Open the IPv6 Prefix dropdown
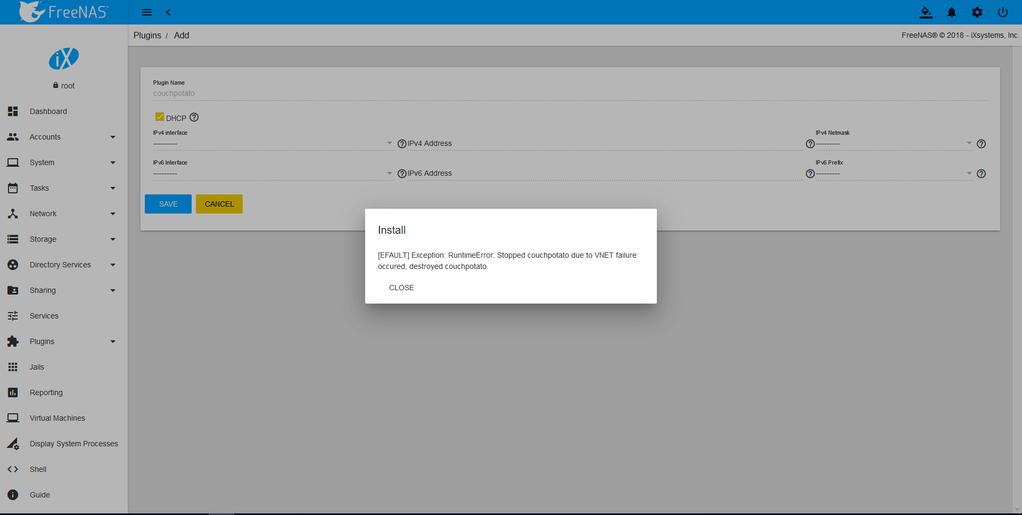This screenshot has height=515, width=1022. [893, 174]
